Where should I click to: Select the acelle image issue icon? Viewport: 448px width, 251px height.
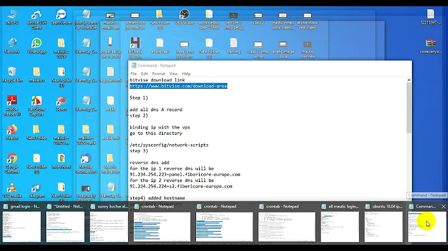pyautogui.click(x=283, y=48)
